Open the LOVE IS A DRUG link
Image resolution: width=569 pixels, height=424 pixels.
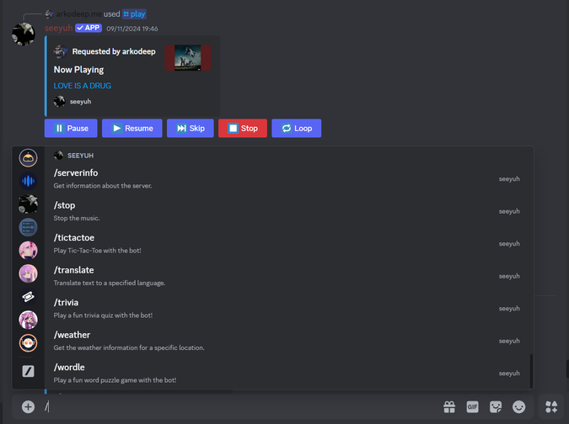tap(83, 86)
